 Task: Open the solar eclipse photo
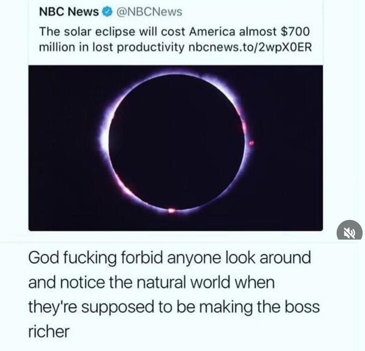tap(176, 148)
